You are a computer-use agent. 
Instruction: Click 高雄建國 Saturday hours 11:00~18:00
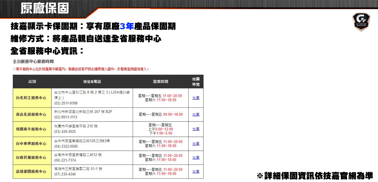tap(166, 174)
